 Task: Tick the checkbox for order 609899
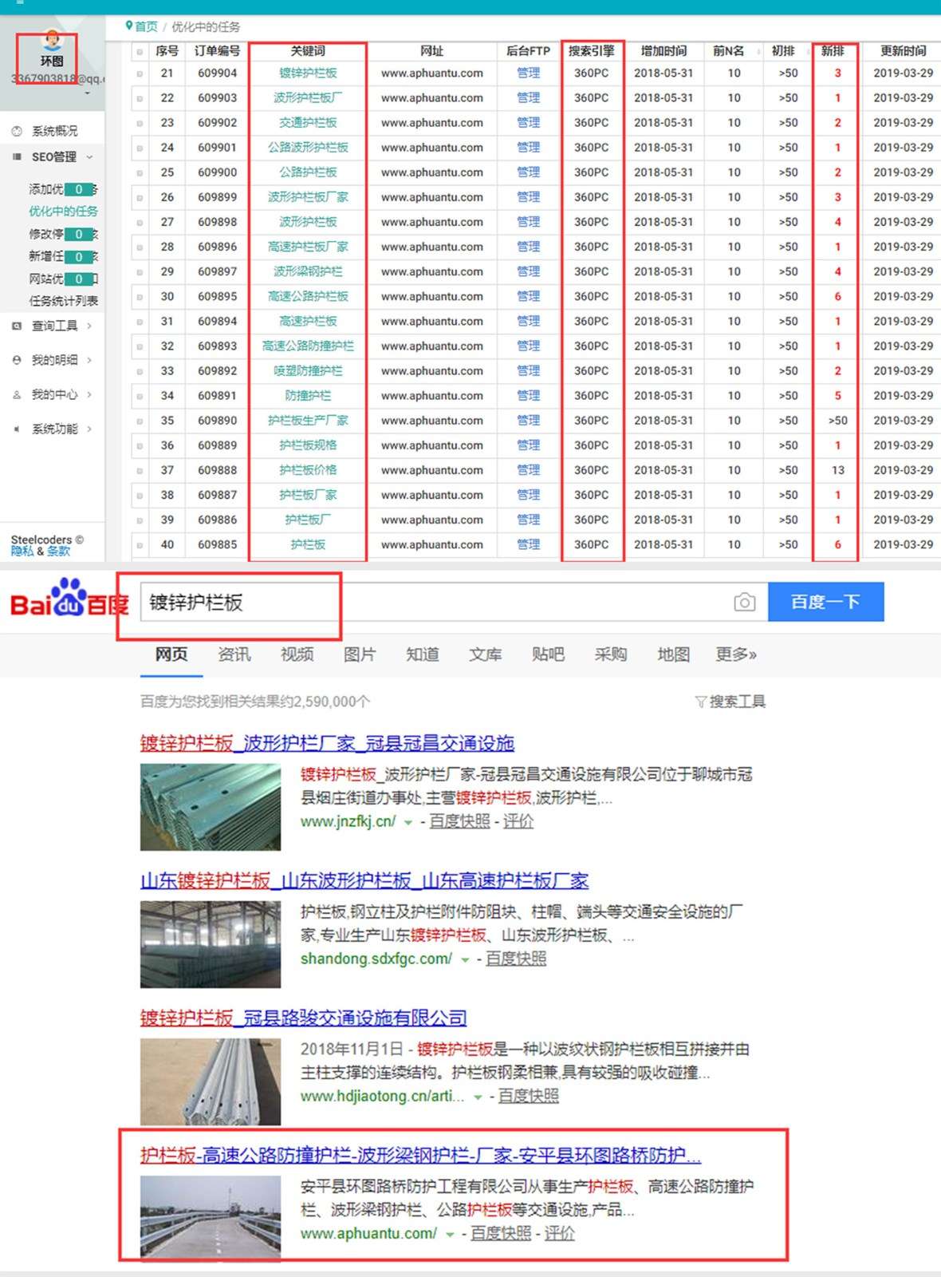pos(140,197)
